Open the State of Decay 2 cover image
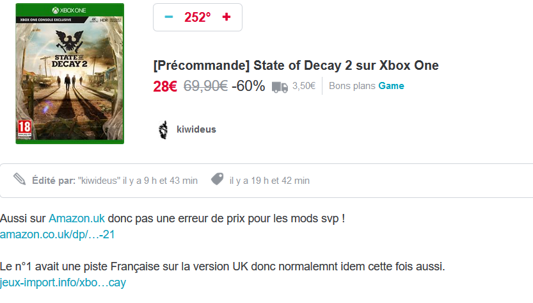Screen dimensions: 533x303 70,74
